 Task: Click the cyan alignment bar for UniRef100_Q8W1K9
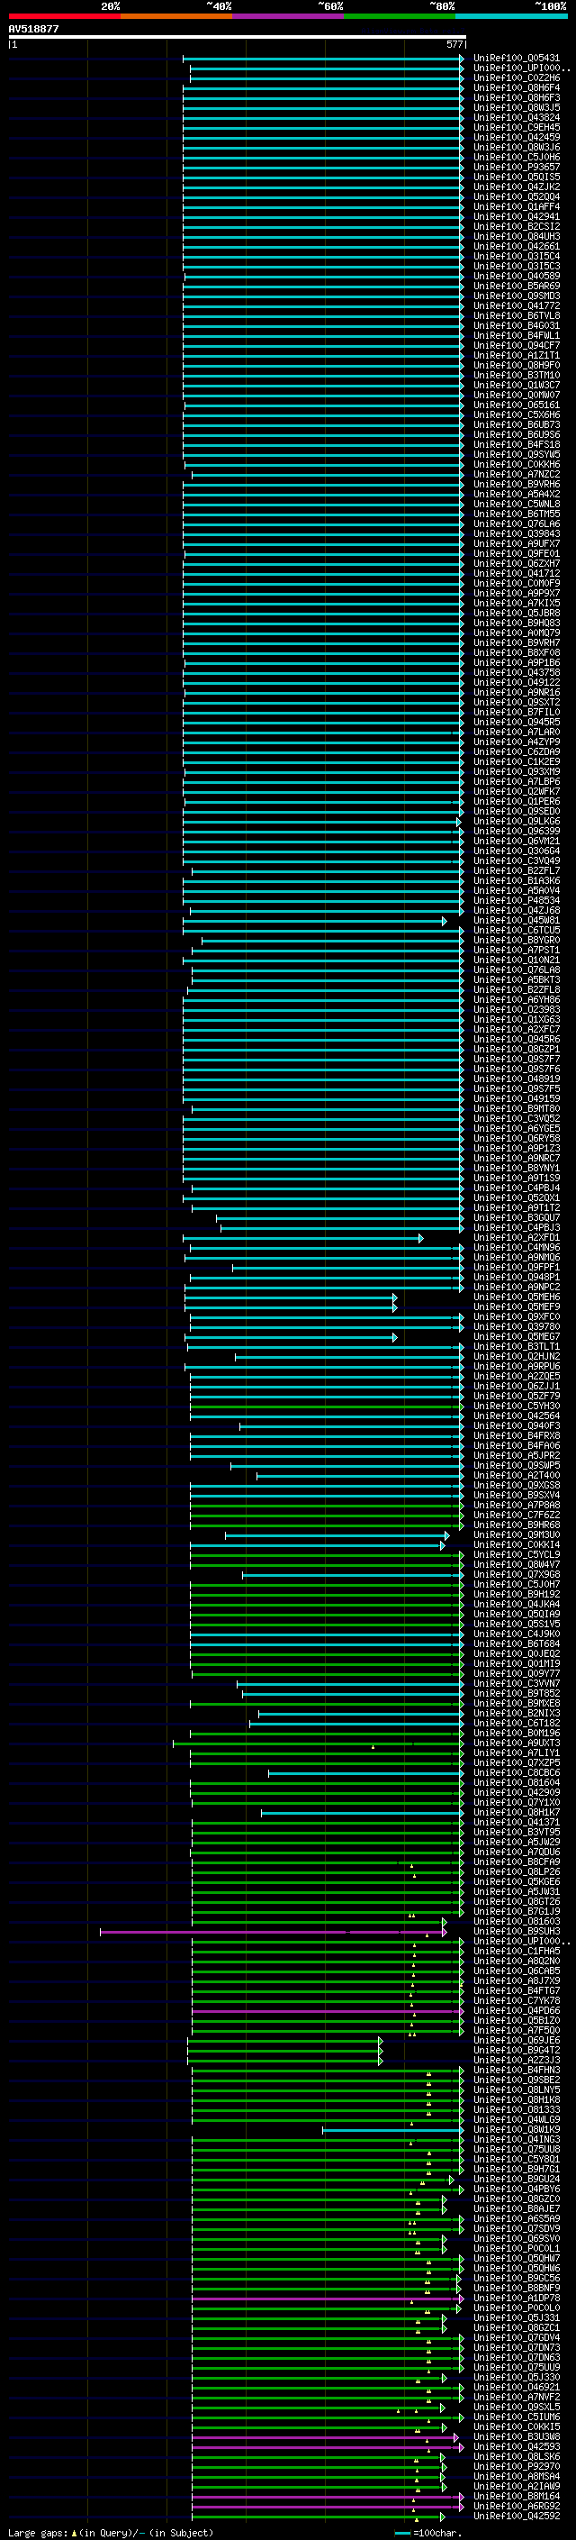(391, 2130)
